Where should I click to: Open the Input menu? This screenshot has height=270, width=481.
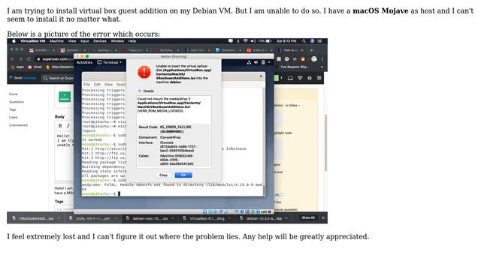(x=85, y=41)
